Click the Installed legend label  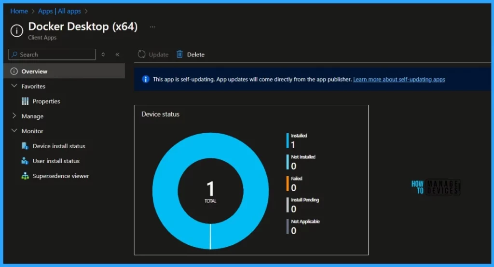(299, 136)
